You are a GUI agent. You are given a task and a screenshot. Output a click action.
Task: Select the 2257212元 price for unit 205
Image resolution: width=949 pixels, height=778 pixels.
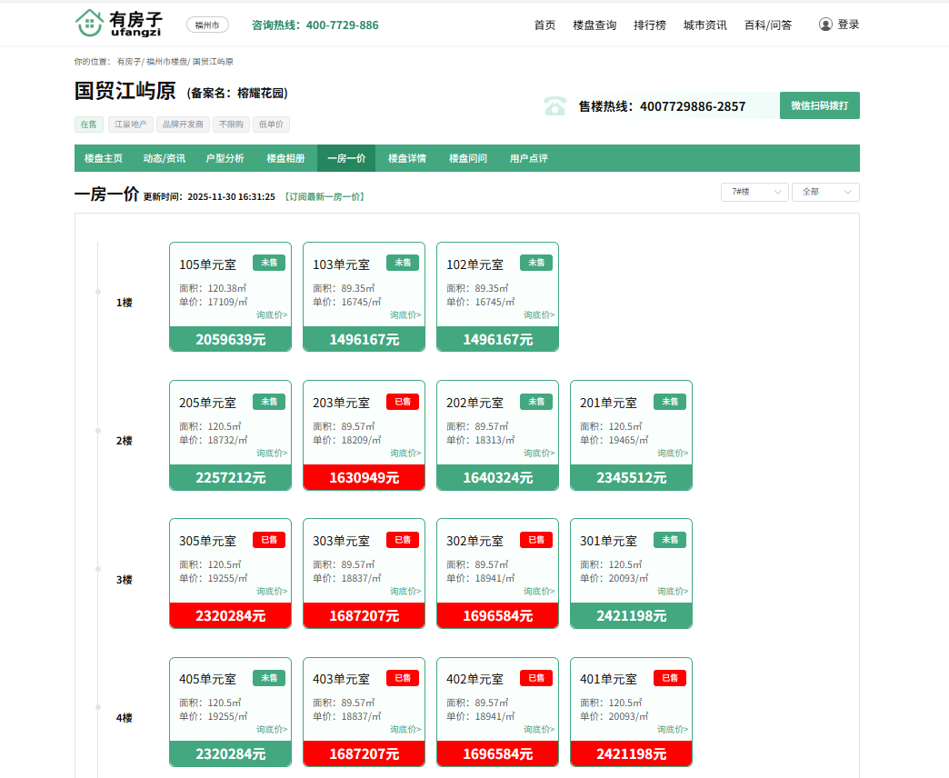tap(230, 477)
